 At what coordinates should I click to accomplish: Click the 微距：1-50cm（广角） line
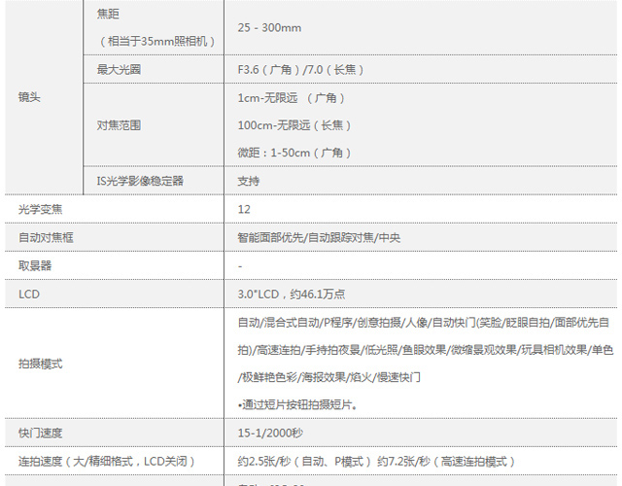click(x=294, y=153)
